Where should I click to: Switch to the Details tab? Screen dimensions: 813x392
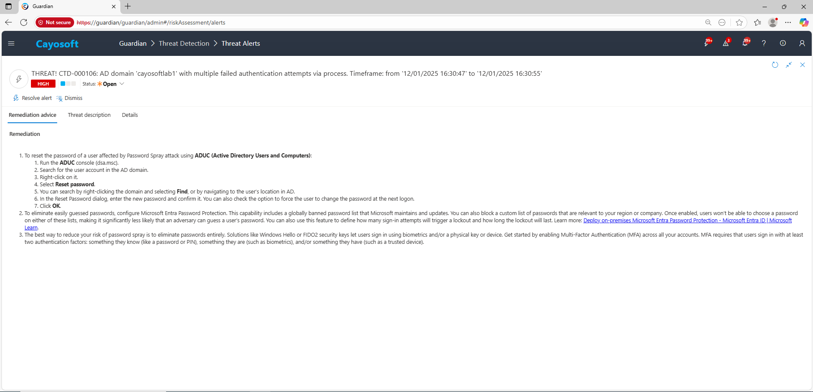(x=130, y=115)
